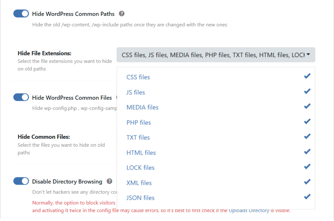Choose TXT files from the list
The width and height of the screenshot is (334, 221).
[138, 137]
